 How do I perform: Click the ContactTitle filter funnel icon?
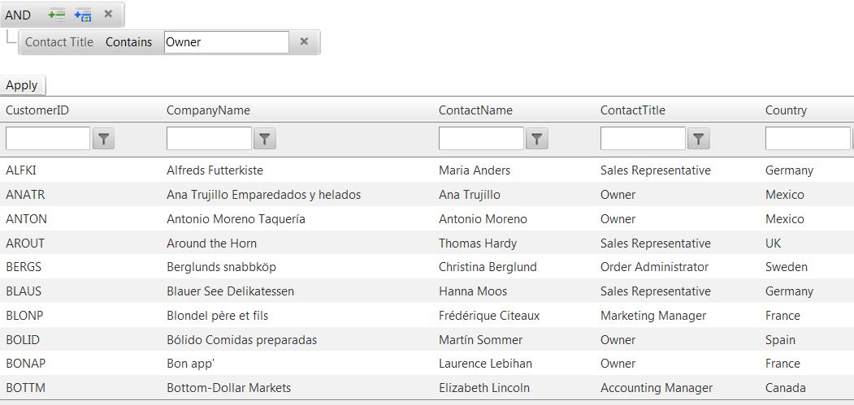(x=698, y=139)
